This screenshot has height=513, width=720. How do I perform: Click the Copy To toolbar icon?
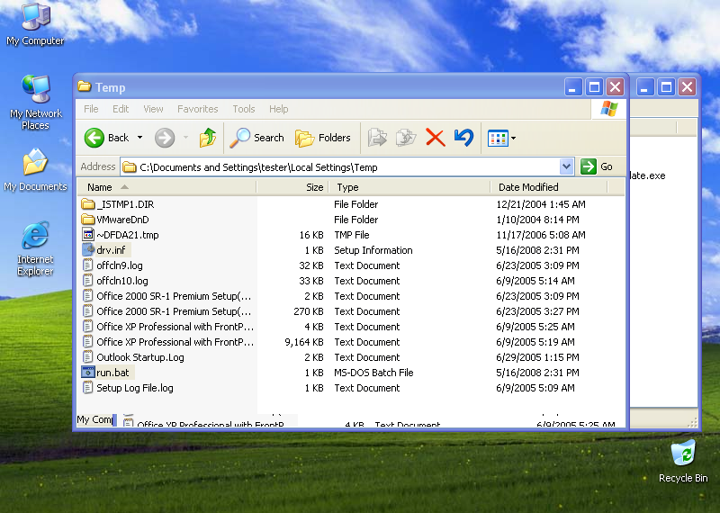tap(407, 138)
